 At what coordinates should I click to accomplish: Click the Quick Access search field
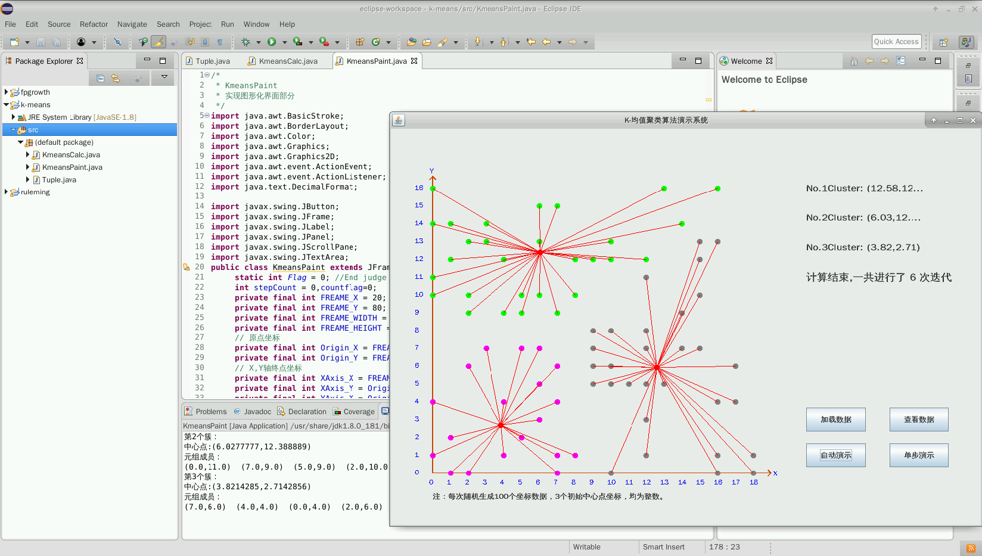(x=896, y=42)
